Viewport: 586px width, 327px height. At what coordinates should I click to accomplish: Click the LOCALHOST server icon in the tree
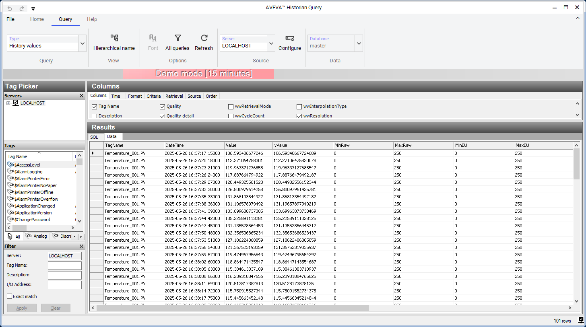tap(16, 103)
